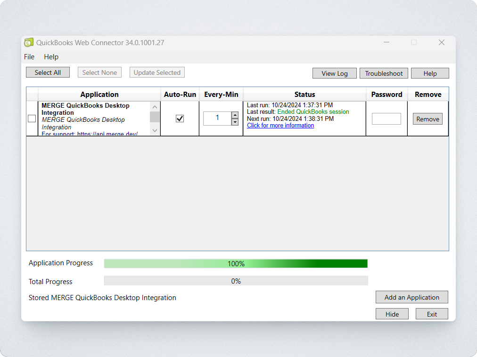Click up arrow of application description scrollbar

(155, 107)
